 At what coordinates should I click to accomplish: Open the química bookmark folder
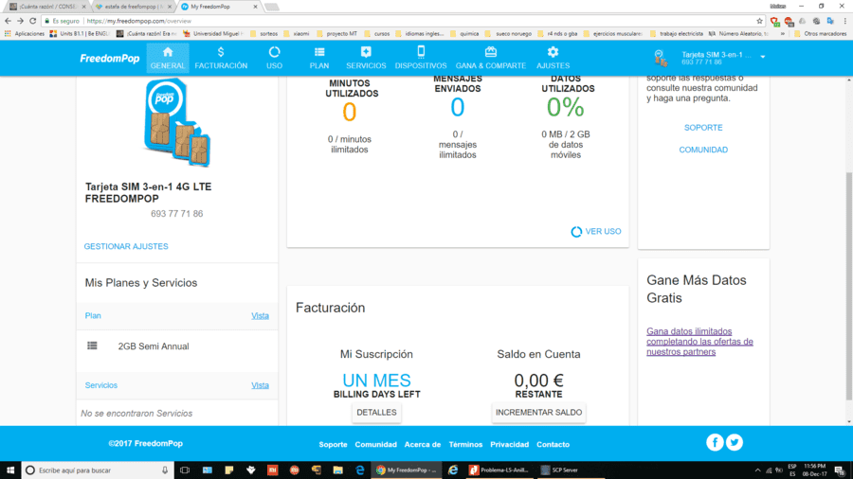464,34
